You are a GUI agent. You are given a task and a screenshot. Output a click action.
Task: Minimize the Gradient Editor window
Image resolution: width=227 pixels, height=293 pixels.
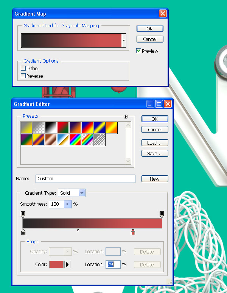click(x=150, y=104)
